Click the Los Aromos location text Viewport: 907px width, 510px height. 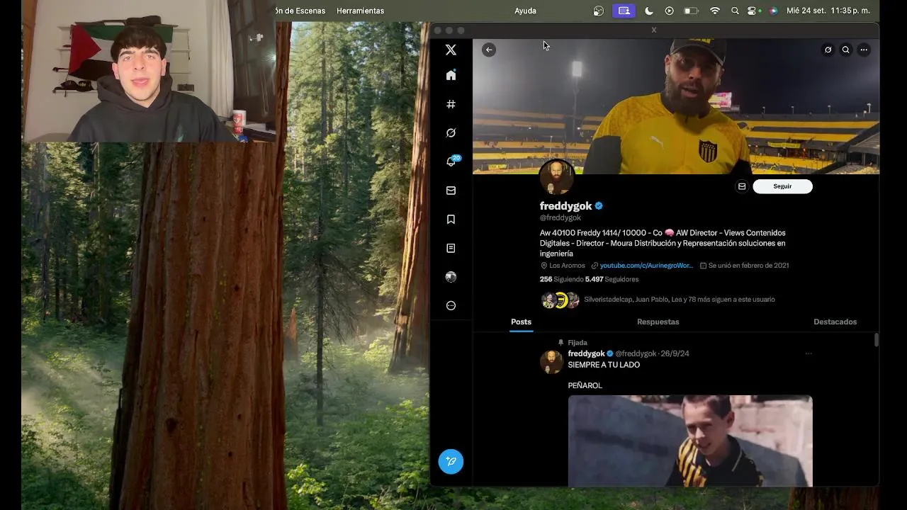(x=567, y=266)
